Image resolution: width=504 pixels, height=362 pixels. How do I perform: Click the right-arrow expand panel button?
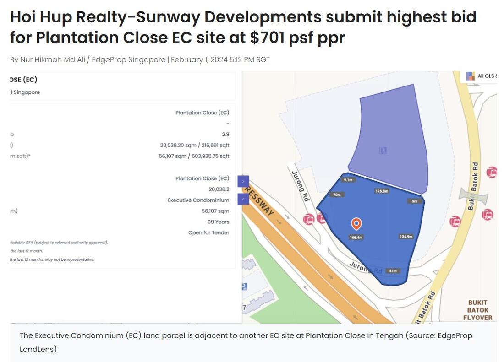pos(243,181)
